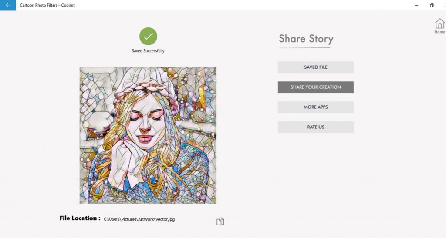Choose RATE US button
This screenshot has height=238, width=446.
316,127
